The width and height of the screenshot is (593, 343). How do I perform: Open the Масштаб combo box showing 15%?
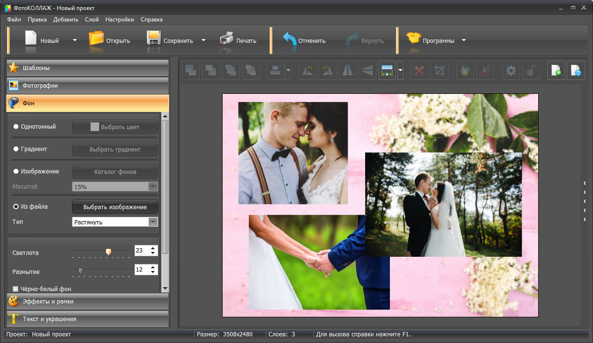pyautogui.click(x=115, y=187)
